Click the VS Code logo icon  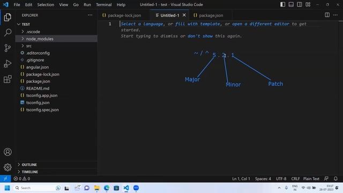(x=6, y=4)
